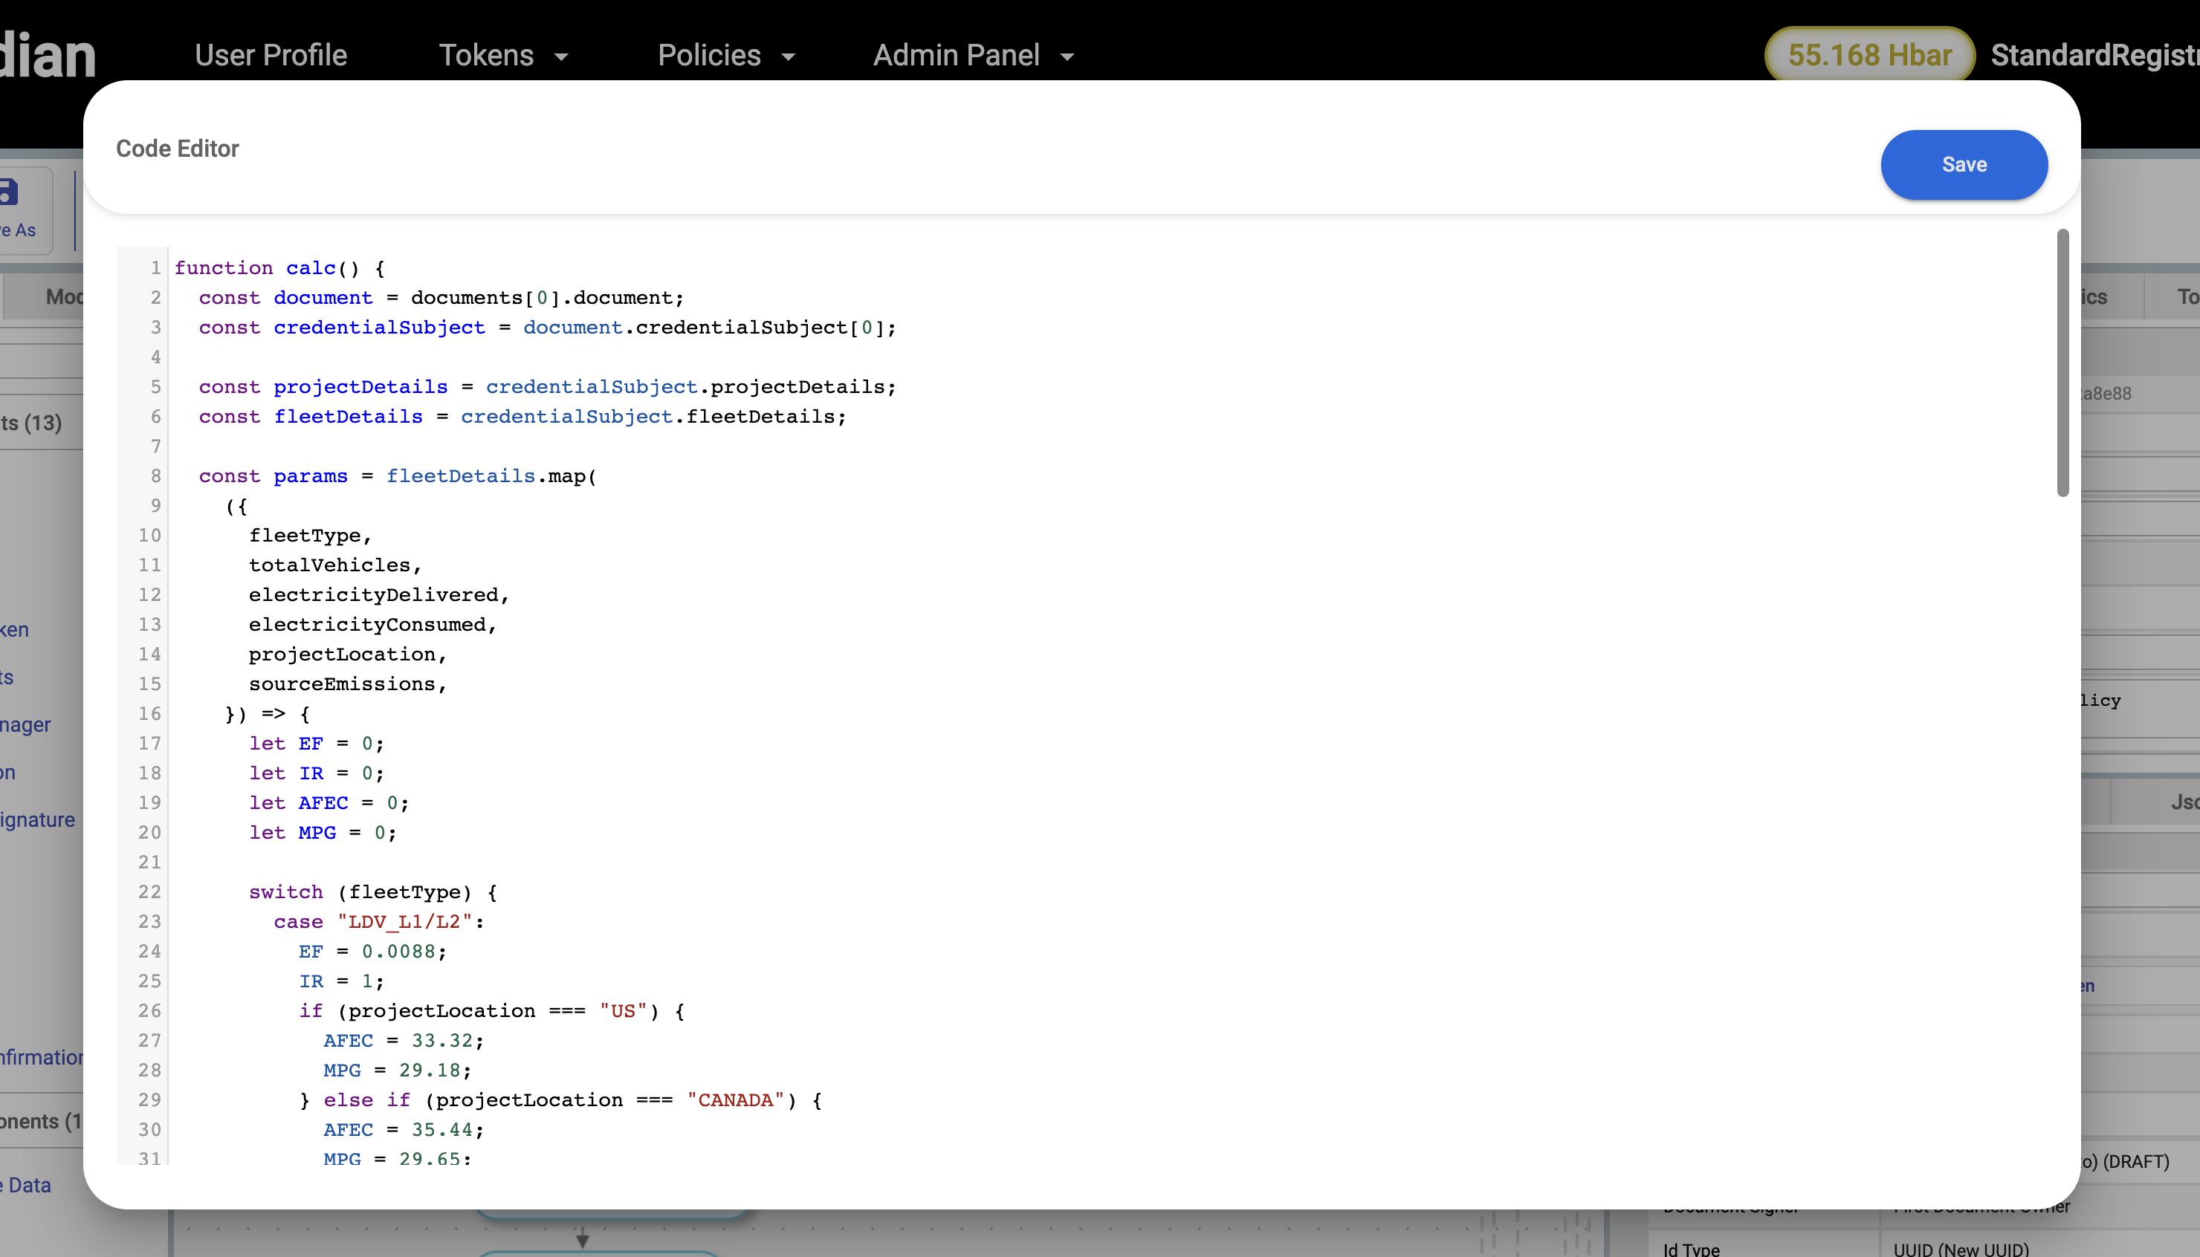The width and height of the screenshot is (2200, 1257).
Task: Click the Save button in Code Editor
Action: click(1964, 165)
